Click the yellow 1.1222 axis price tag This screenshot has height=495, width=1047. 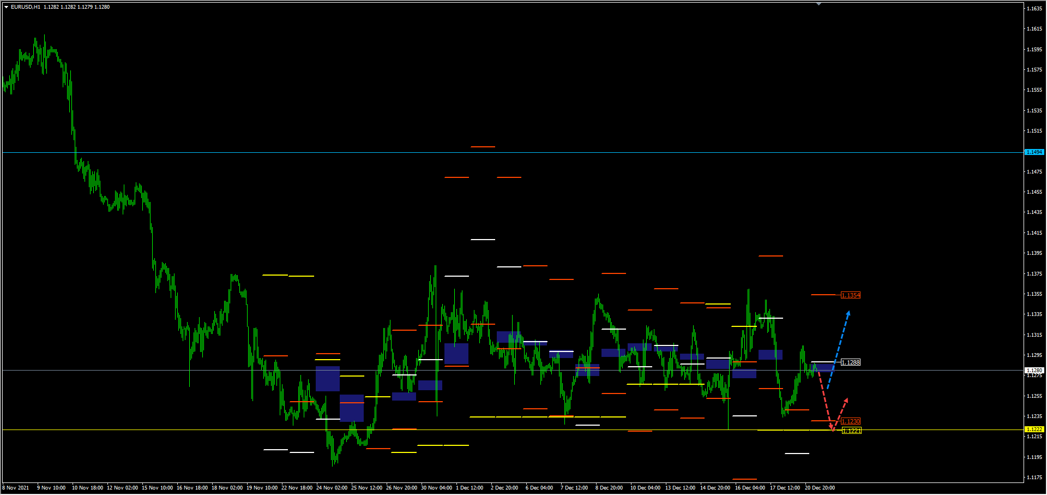pos(1034,430)
